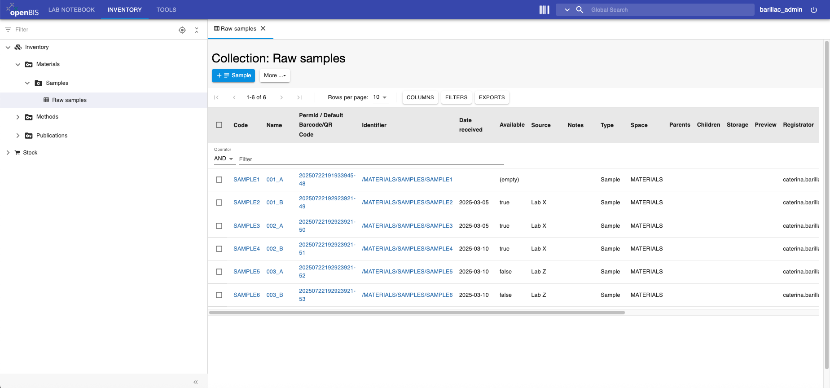Open the Rows per page dropdown
Viewport: 830px width, 388px height.
[381, 97]
